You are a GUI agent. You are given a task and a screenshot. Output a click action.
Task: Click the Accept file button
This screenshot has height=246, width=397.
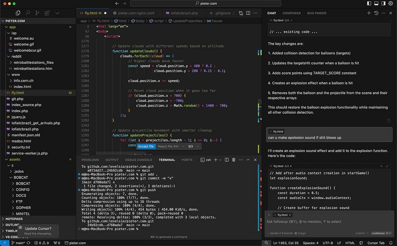(x=146, y=147)
